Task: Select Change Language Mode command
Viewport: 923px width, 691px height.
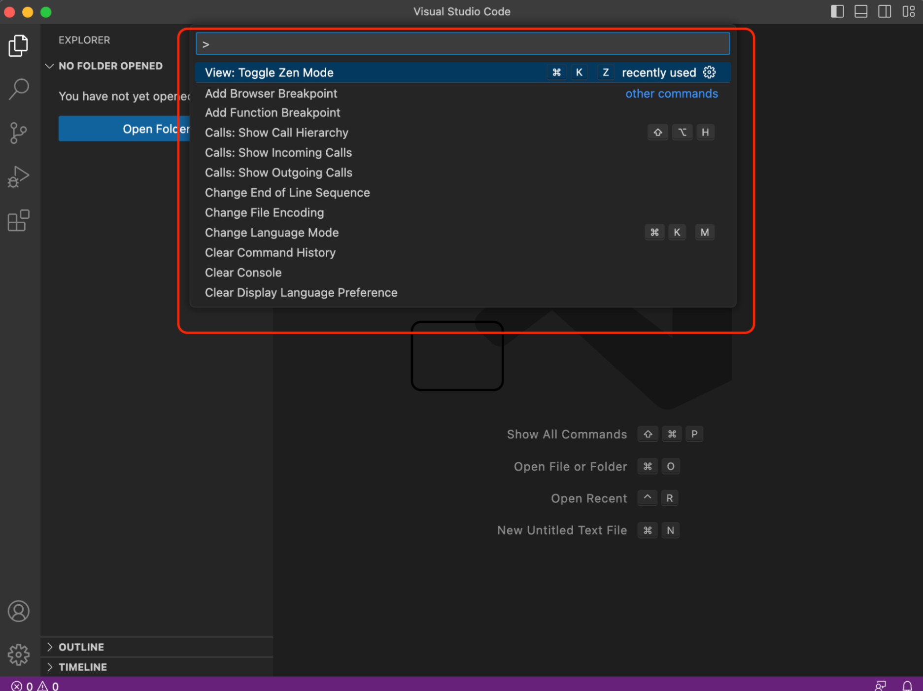Action: coord(463,233)
